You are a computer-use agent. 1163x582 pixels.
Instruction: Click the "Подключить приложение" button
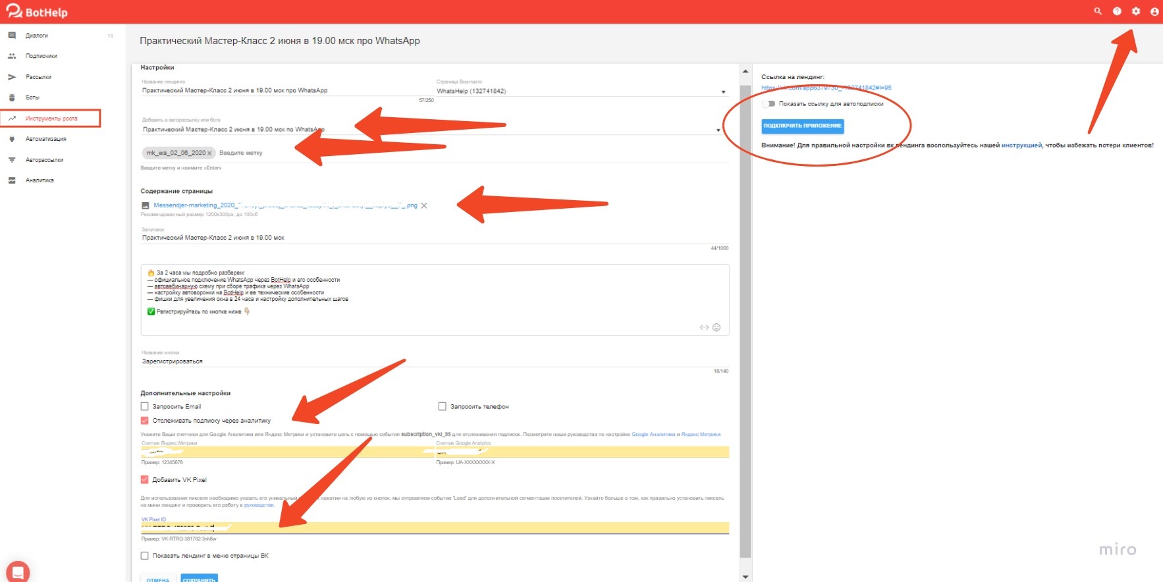(x=802, y=126)
